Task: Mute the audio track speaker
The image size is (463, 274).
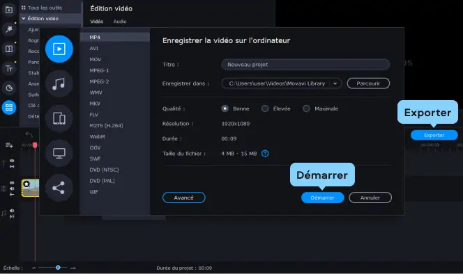Action: pos(12,211)
